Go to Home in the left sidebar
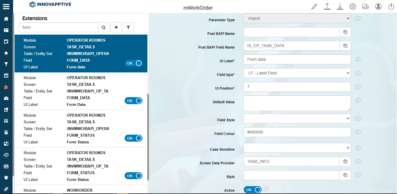Screen dimensions: 397x194 point(6,19)
